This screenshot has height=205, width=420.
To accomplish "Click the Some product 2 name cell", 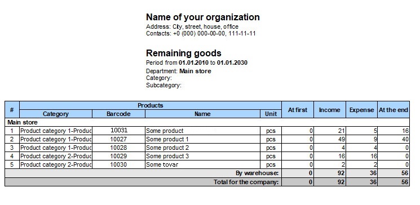I will click(x=202, y=148).
